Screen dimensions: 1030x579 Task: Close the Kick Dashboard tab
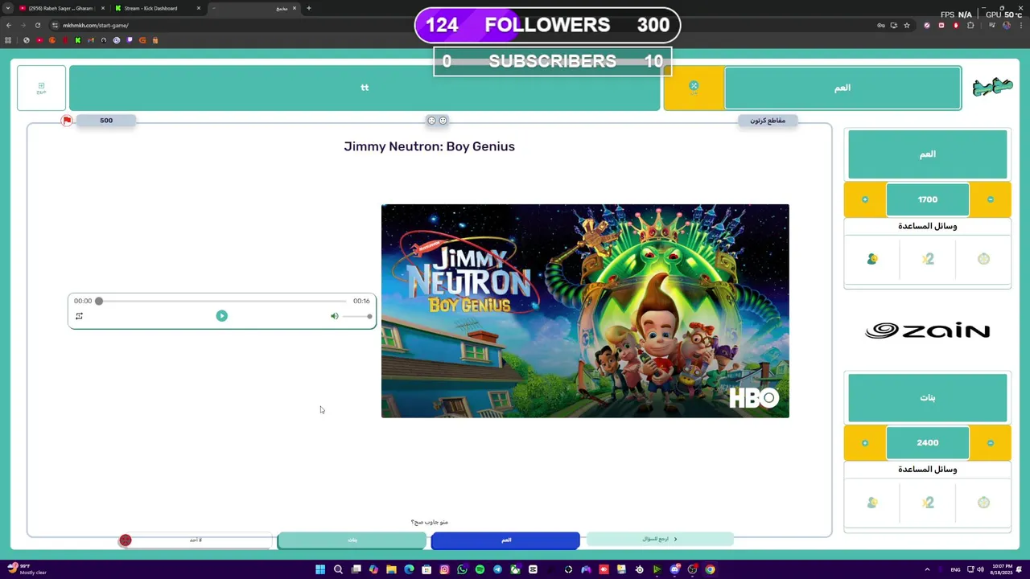tap(199, 8)
